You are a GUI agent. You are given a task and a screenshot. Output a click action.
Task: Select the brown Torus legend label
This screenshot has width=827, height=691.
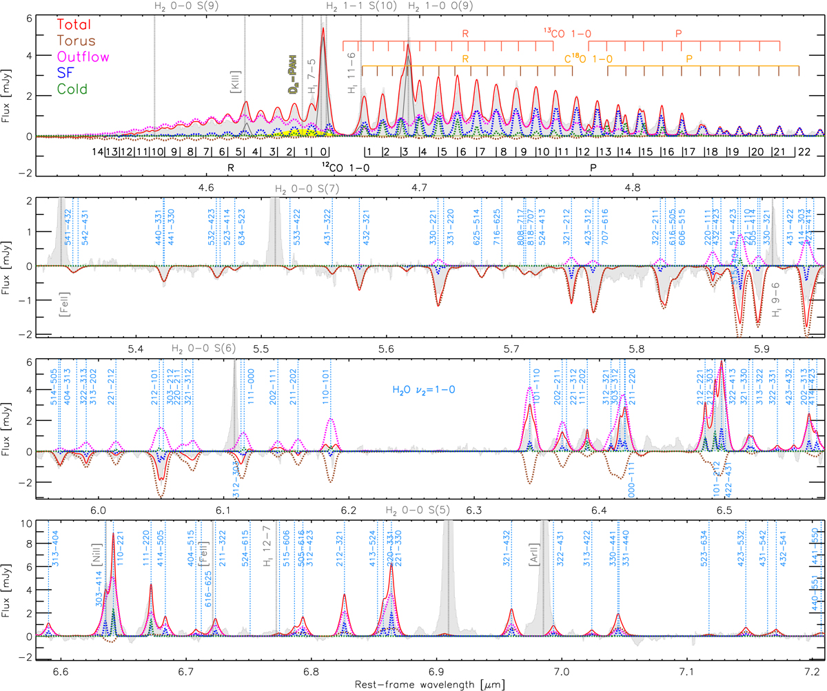pyautogui.click(x=72, y=41)
